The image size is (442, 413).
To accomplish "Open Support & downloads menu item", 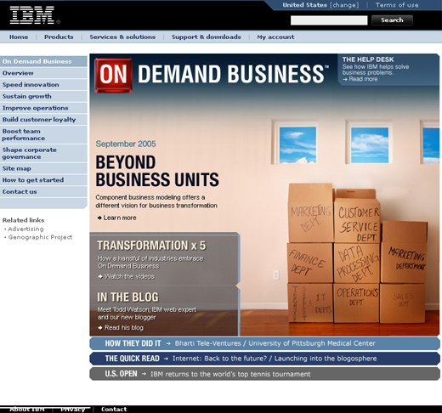I will (x=207, y=37).
